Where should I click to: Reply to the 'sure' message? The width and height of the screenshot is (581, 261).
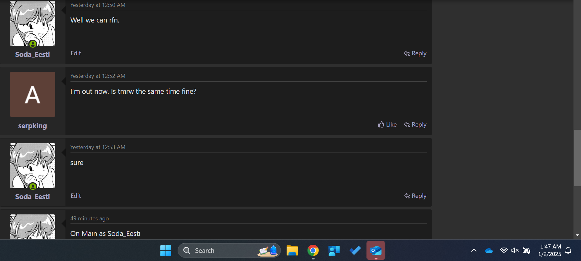pos(415,196)
